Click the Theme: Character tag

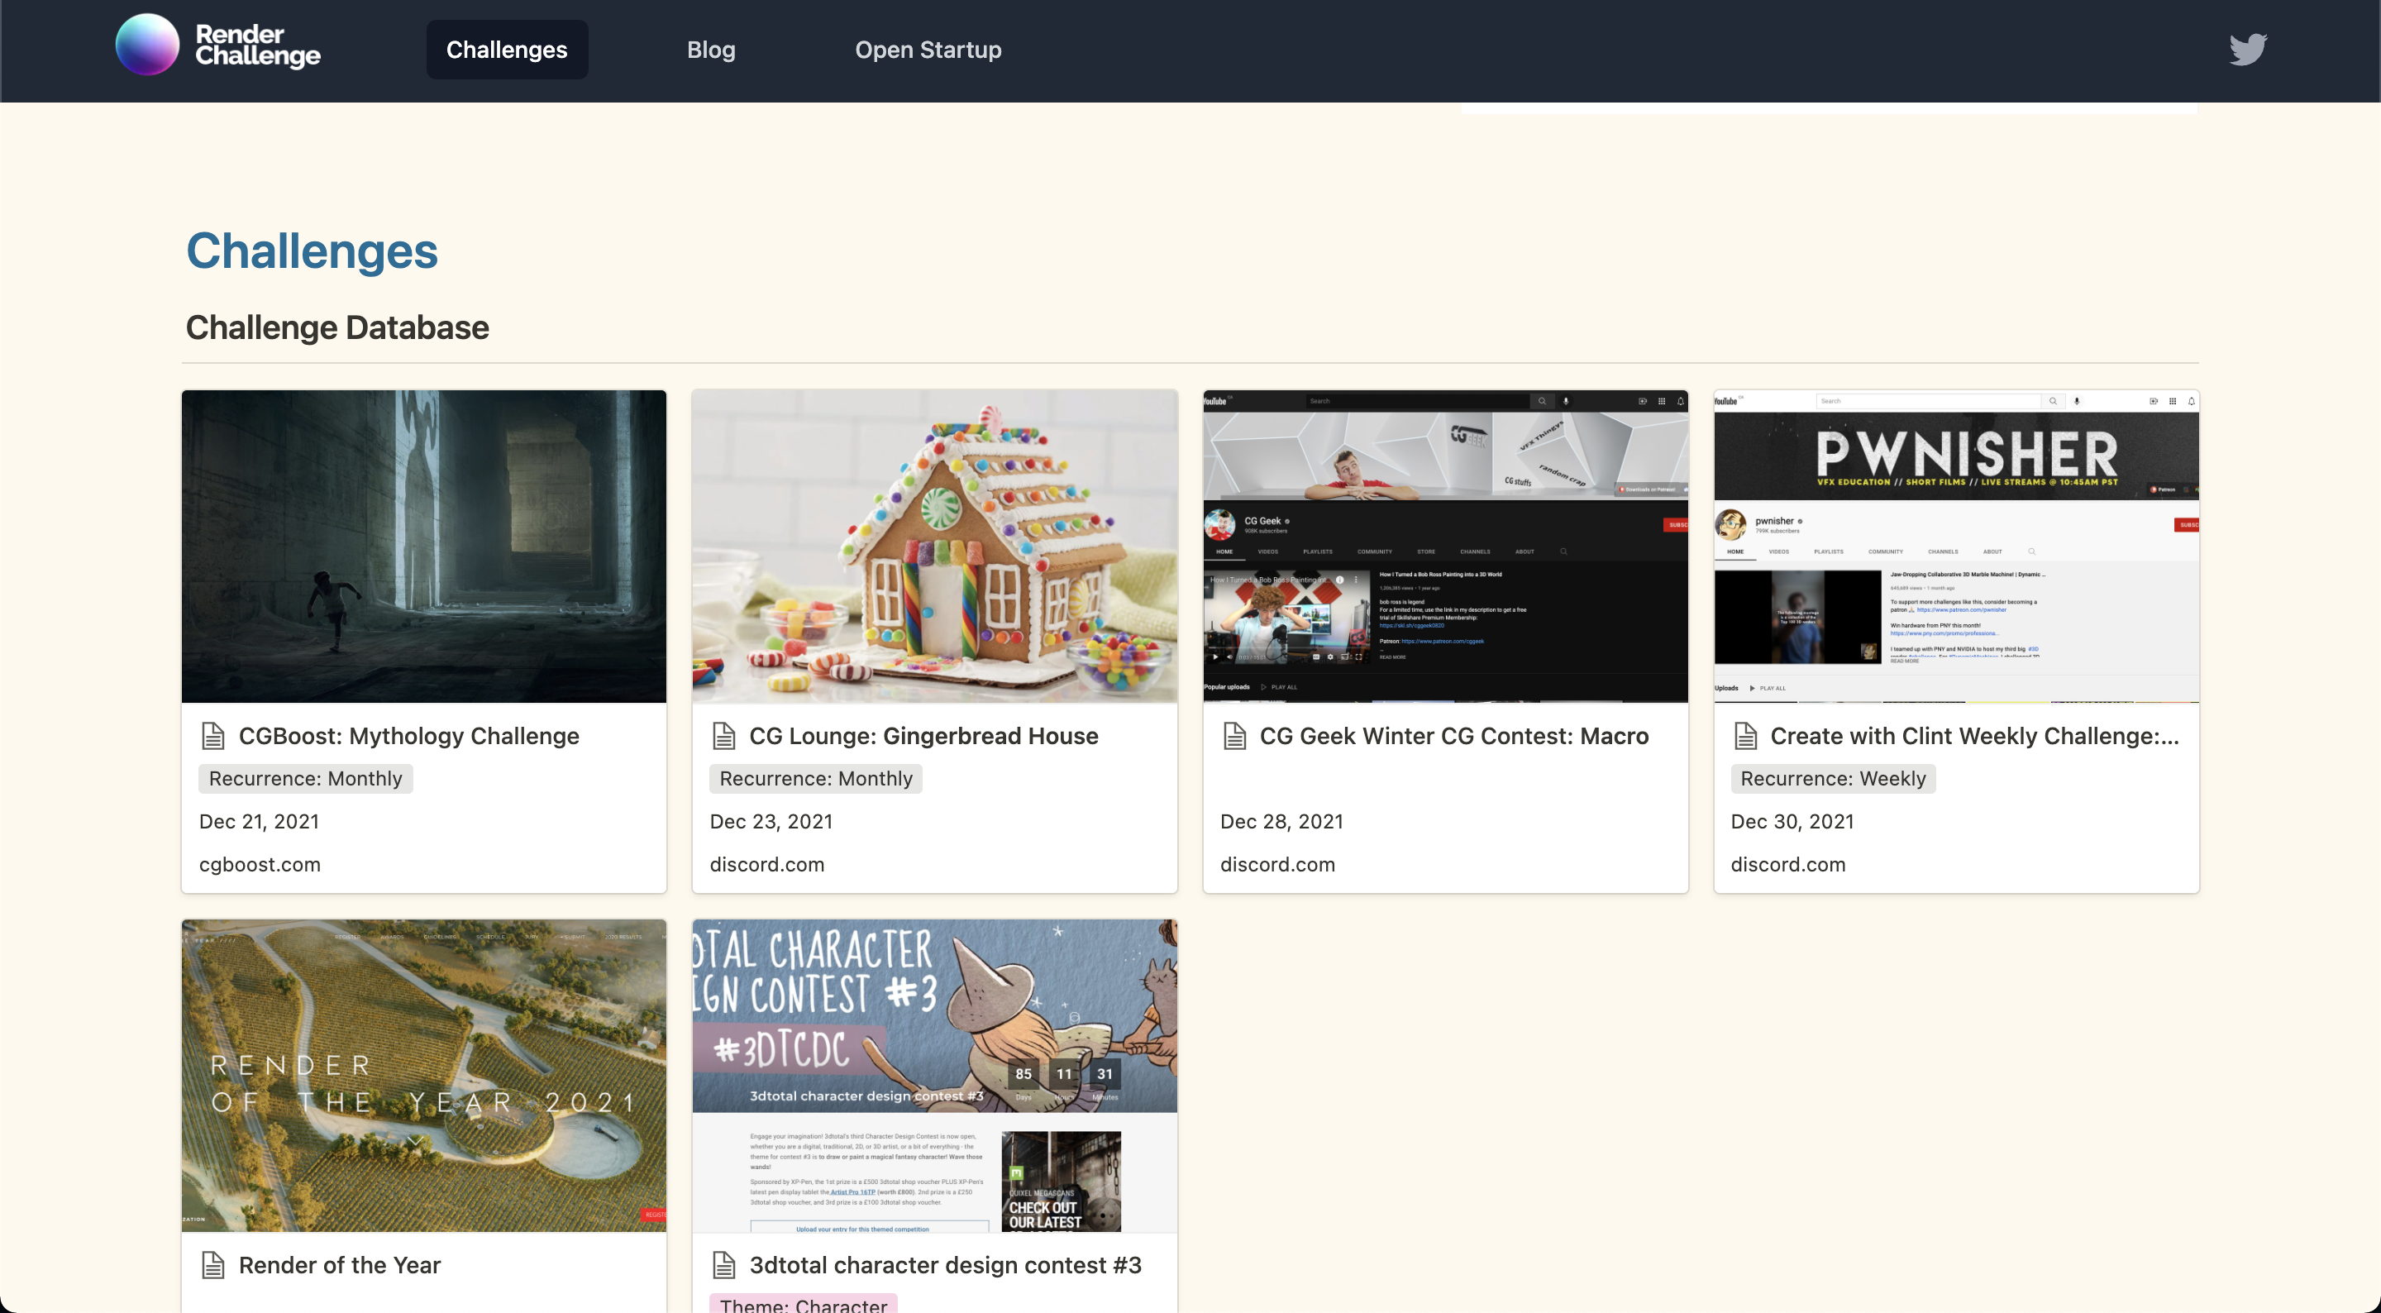click(x=802, y=1304)
